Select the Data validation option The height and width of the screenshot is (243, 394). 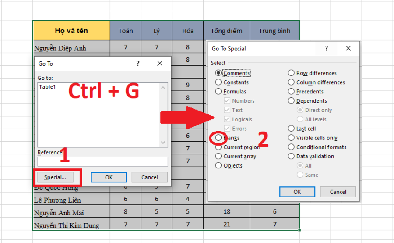coord(291,157)
